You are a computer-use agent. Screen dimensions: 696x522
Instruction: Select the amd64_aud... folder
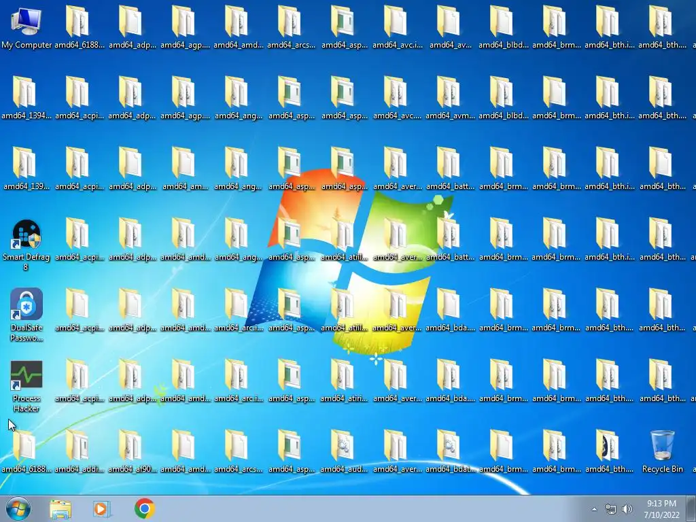(344, 451)
